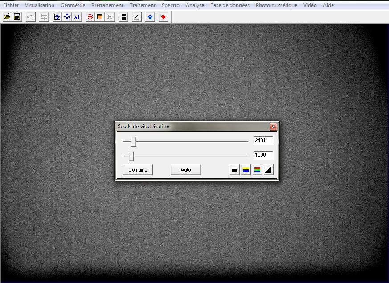
Task: Click the red circle toolbar icon
Action: 163,17
